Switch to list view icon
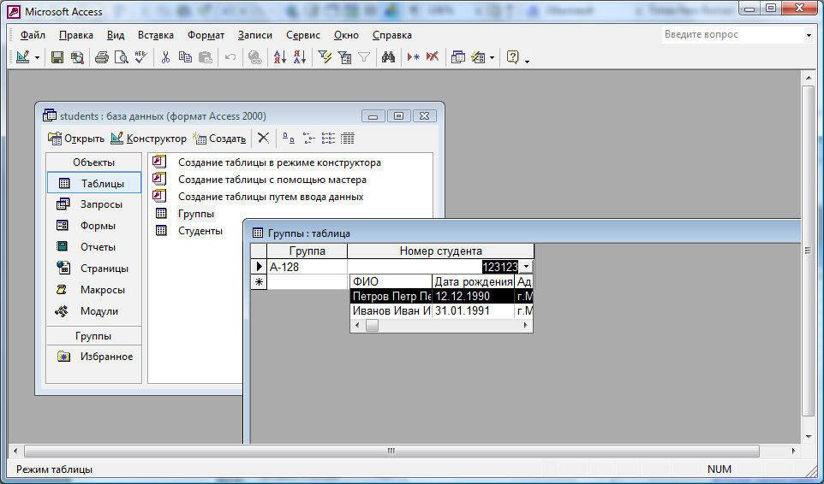 328,138
